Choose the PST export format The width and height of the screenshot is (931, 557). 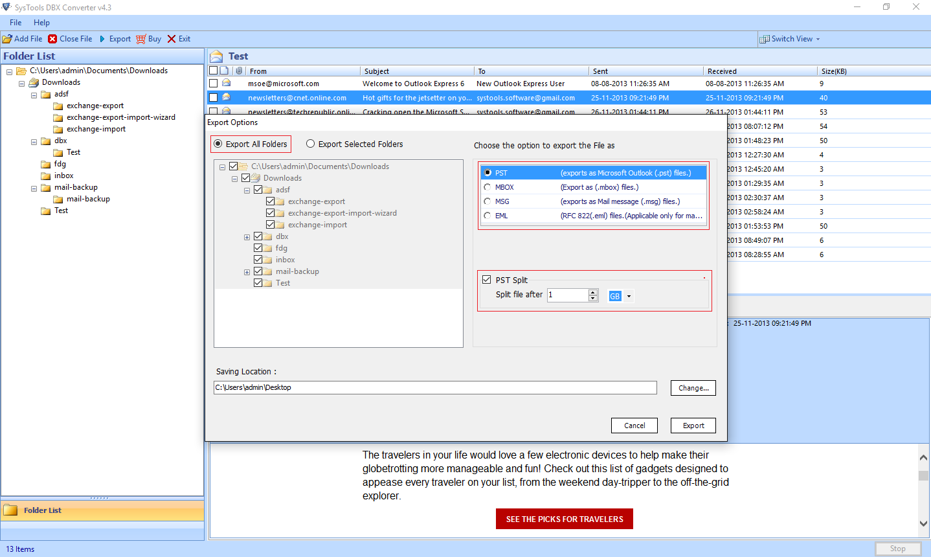(488, 173)
